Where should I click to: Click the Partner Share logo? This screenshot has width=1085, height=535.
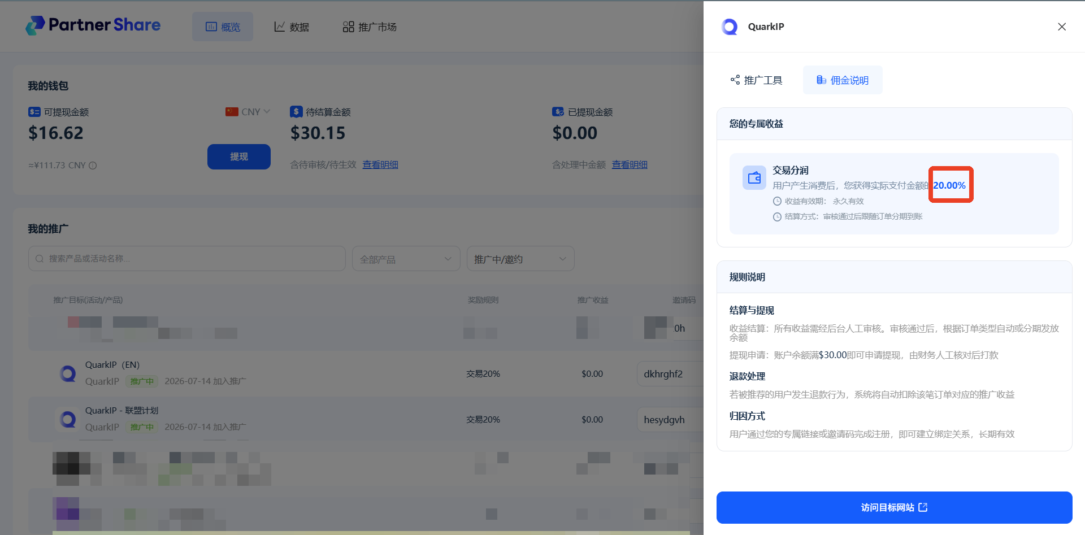pyautogui.click(x=93, y=25)
